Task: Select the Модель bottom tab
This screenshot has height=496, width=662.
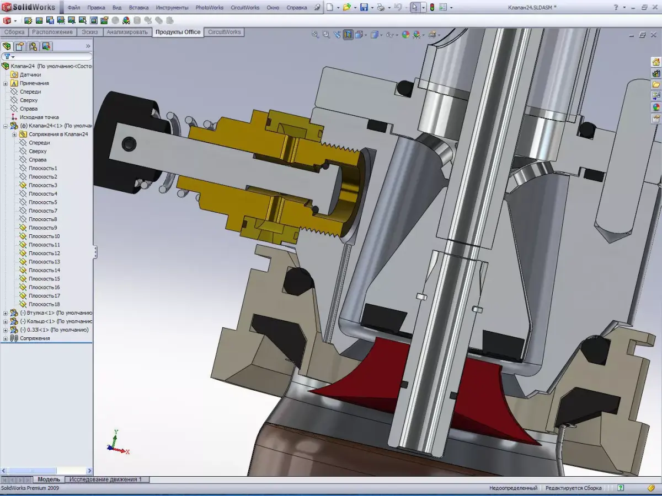Action: pyautogui.click(x=49, y=479)
